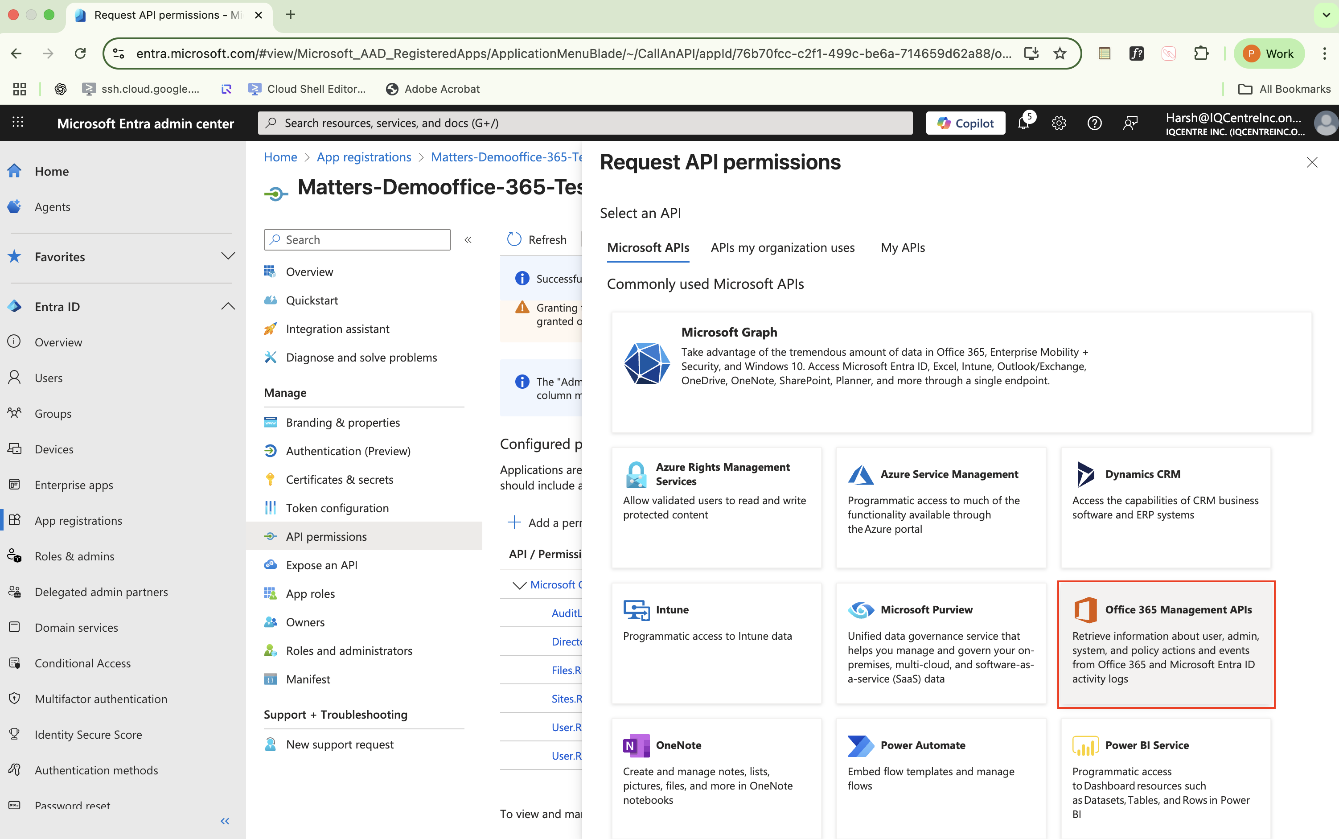Choose Azure Rights Management Services card
Image resolution: width=1339 pixels, height=839 pixels.
pyautogui.click(x=716, y=508)
